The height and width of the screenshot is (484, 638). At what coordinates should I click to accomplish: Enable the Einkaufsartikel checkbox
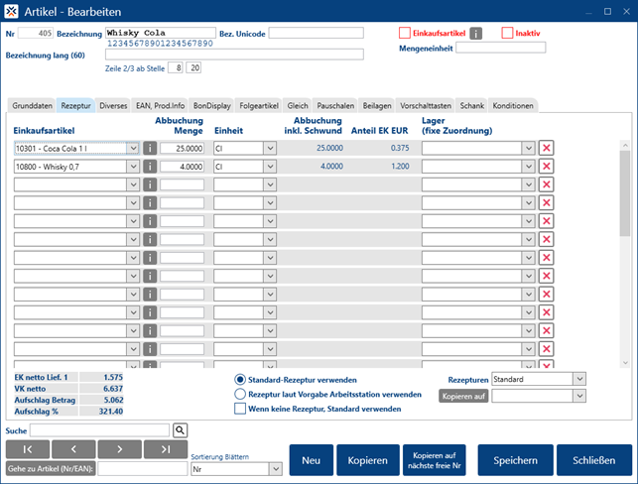[x=405, y=33]
